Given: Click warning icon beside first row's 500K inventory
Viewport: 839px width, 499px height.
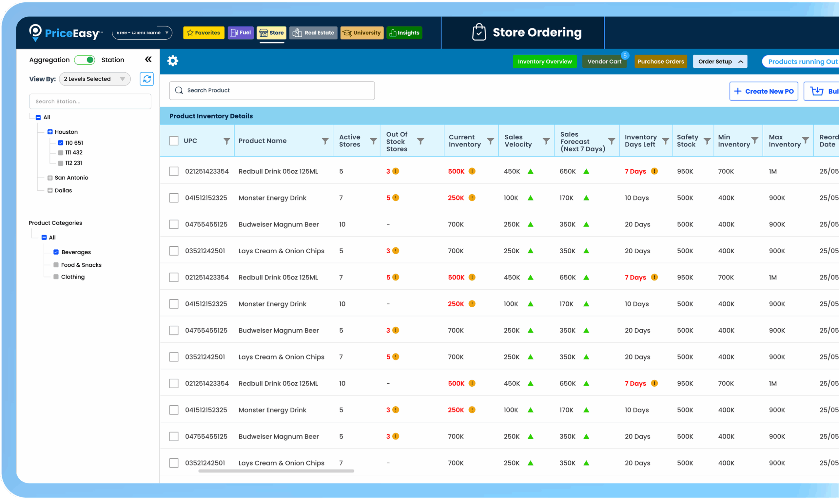Looking at the screenshot, I should click(472, 171).
